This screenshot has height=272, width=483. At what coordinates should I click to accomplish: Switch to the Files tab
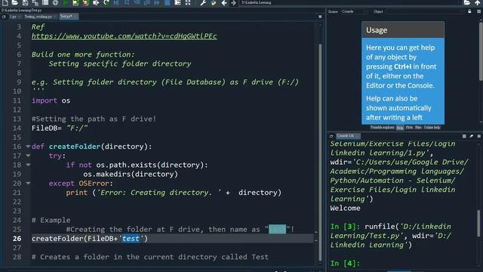(x=418, y=128)
